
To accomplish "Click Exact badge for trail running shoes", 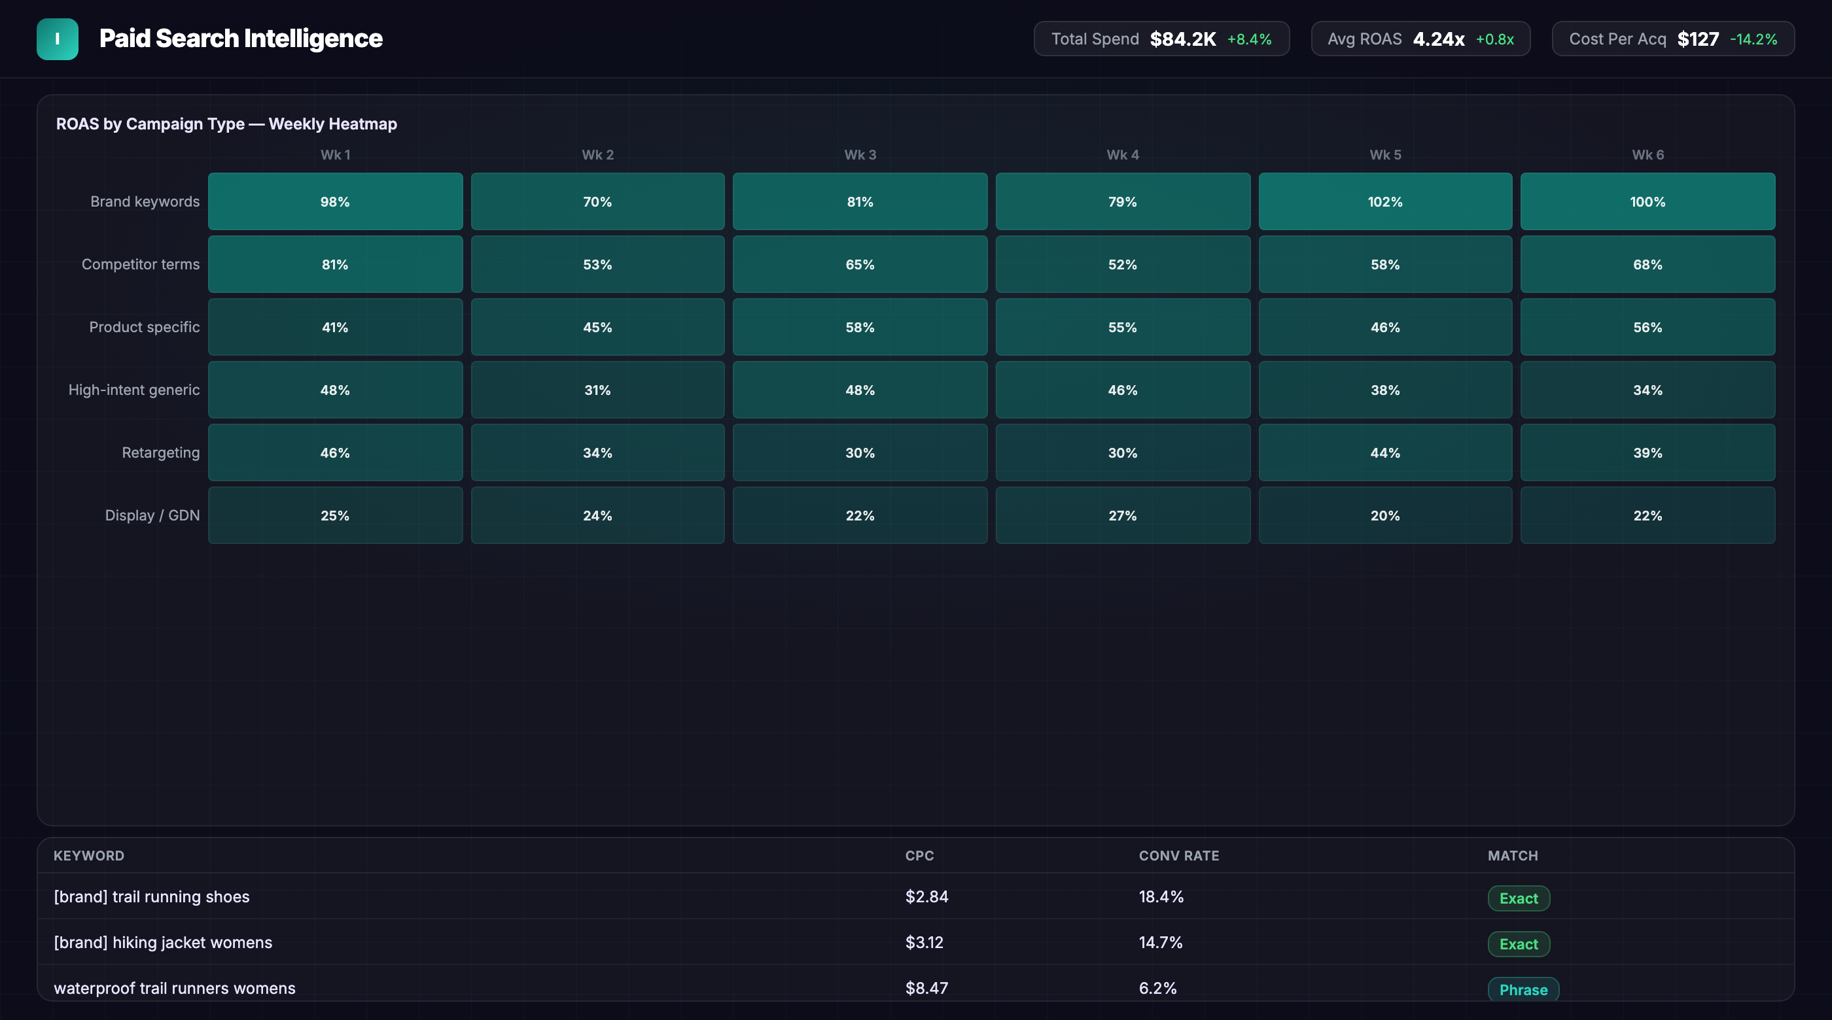I will [x=1519, y=898].
